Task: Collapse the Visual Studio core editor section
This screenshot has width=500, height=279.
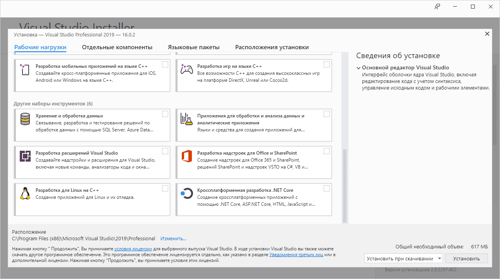Action: [359, 68]
